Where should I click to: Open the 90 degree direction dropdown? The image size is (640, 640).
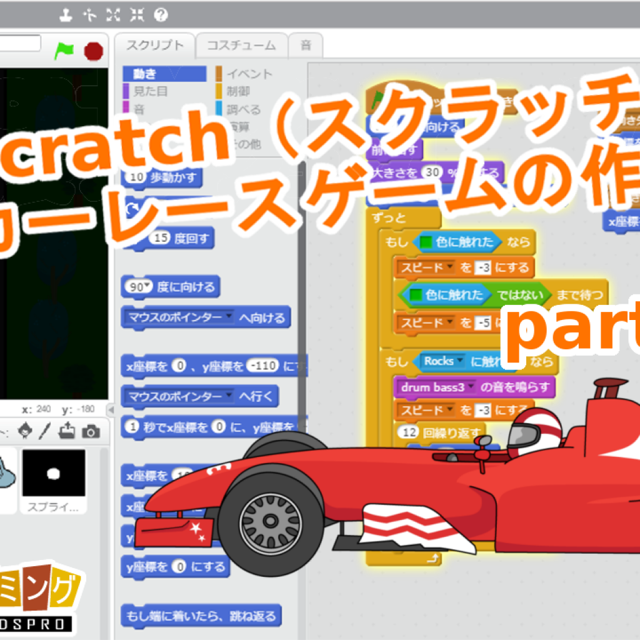tap(147, 287)
